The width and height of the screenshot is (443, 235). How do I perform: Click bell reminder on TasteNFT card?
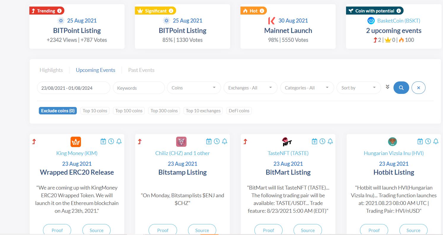tap(330, 141)
